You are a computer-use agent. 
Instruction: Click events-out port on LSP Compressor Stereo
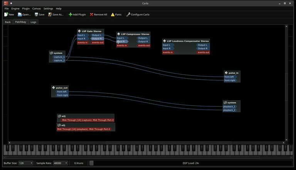point(143,45)
